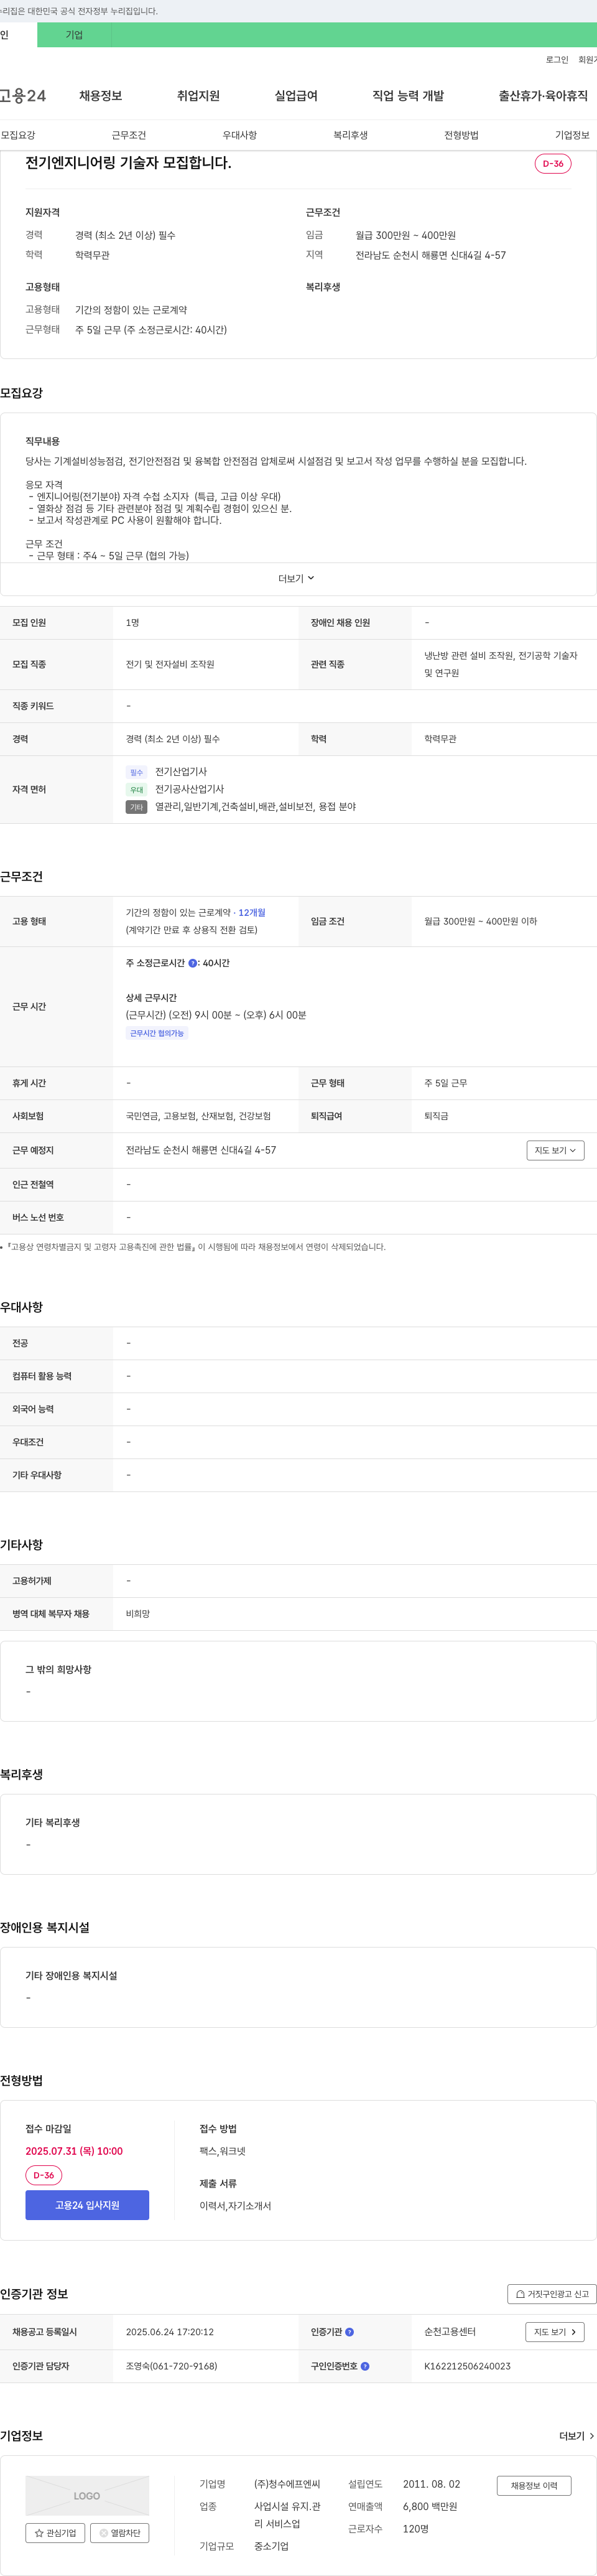
Task: Jump to the 우대사항 section tab
Action: point(240,135)
